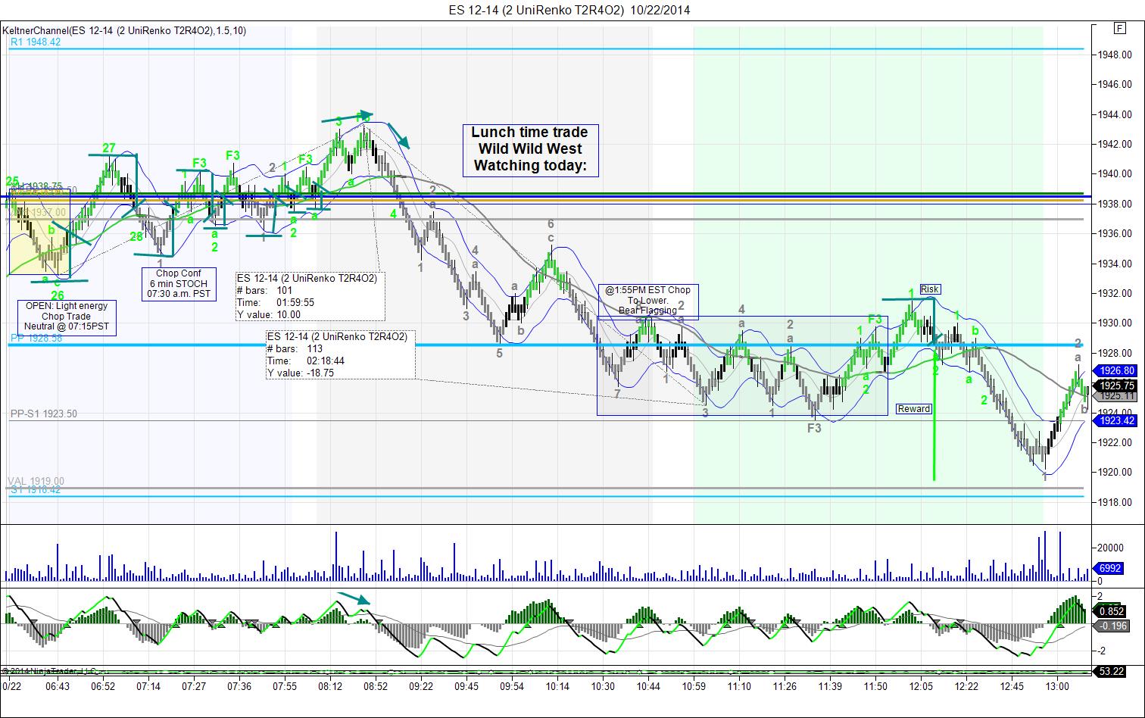Click the KeltnerChannel indicator label
The height and width of the screenshot is (718, 1145).
coord(123,31)
